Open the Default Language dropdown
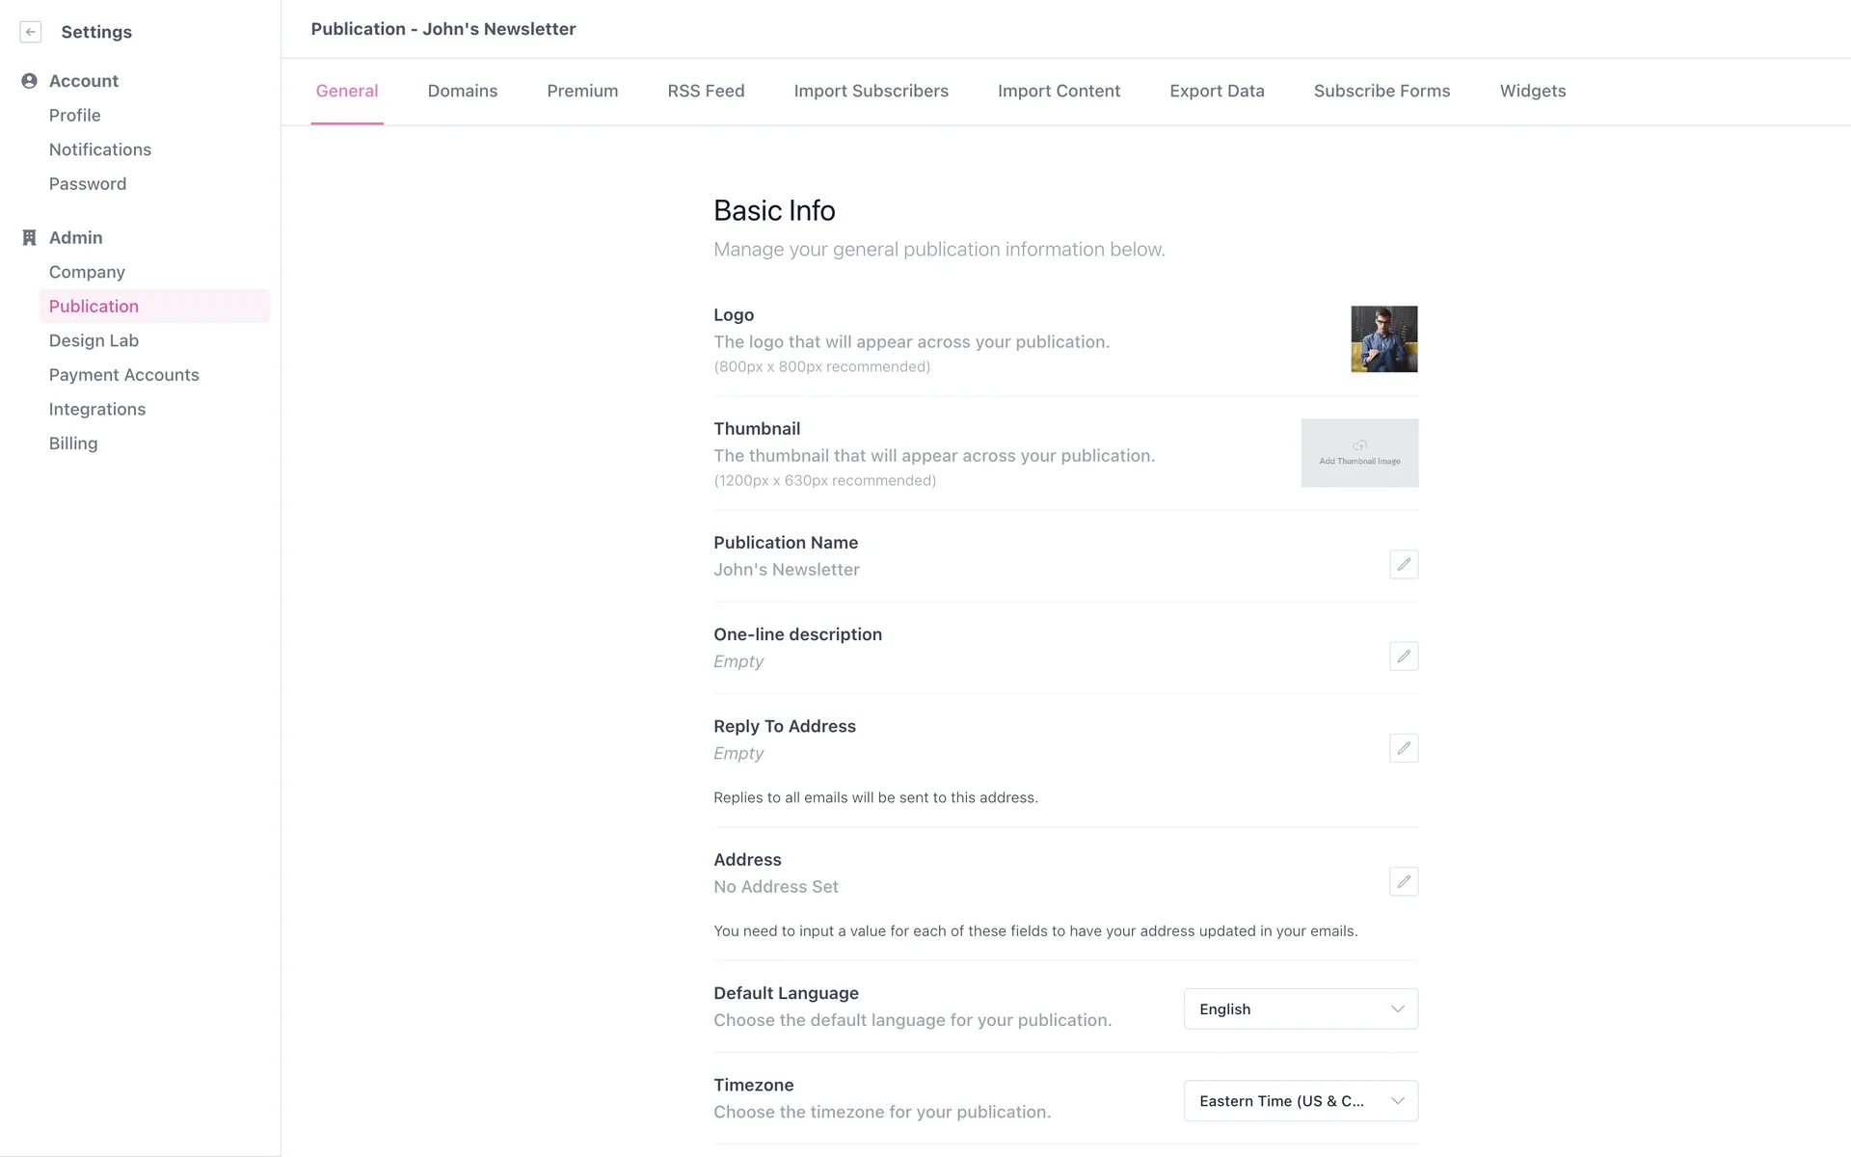Viewport: 1851px width, 1157px height. tap(1301, 1009)
